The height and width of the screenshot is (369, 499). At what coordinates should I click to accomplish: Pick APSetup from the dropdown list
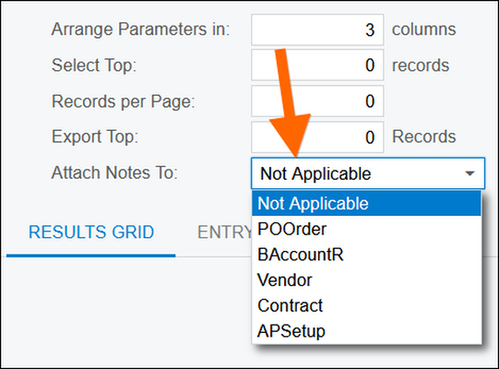[366, 331]
